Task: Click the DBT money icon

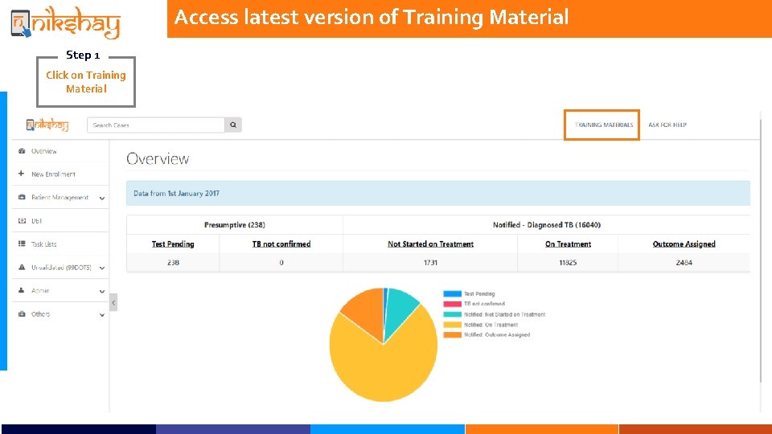Action: click(22, 221)
